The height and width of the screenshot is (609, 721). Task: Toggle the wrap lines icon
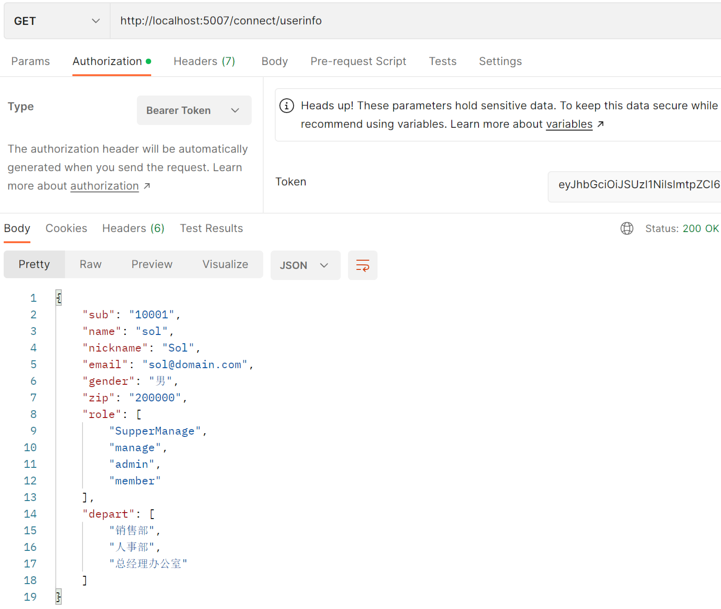pyautogui.click(x=362, y=265)
